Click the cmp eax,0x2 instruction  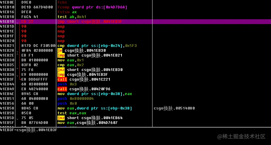pyautogui.click(x=70, y=65)
